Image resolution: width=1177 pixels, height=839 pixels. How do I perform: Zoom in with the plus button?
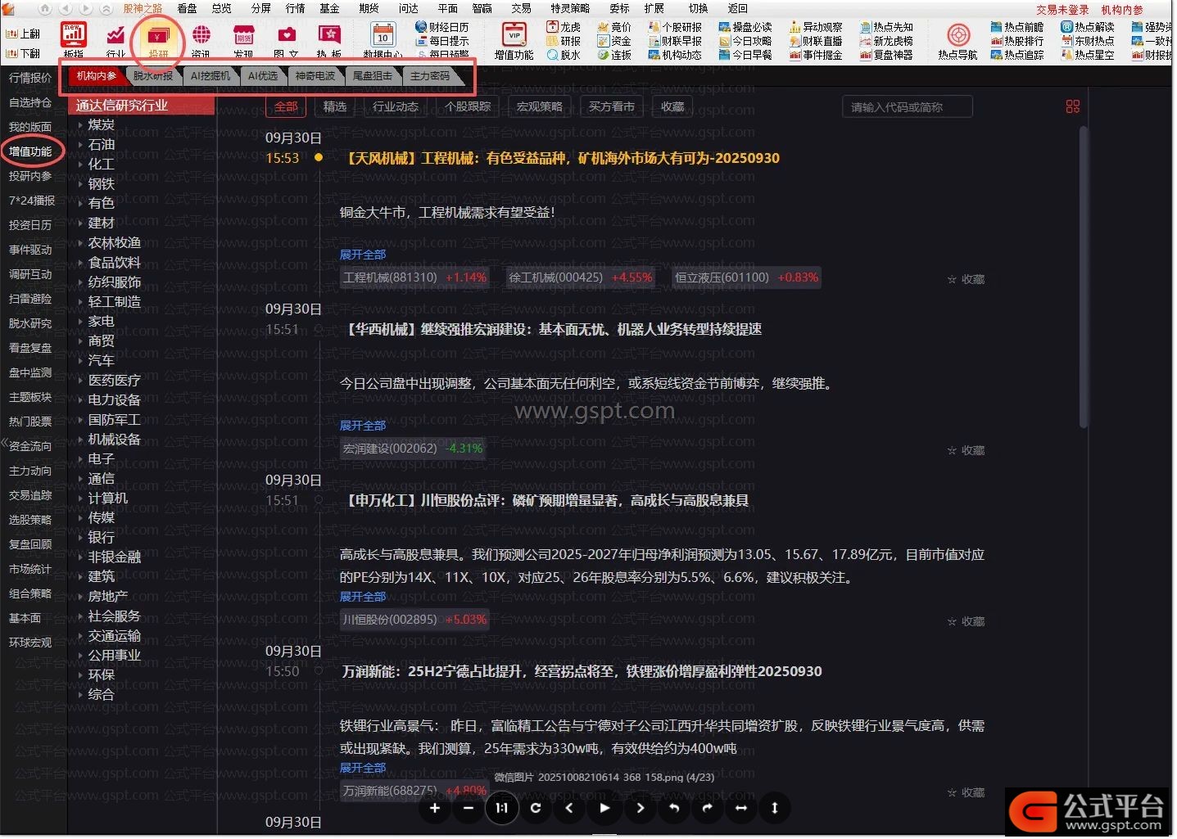435,809
